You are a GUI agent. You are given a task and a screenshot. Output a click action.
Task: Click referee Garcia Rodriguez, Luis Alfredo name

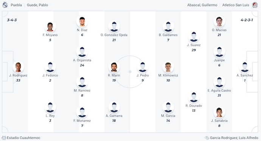click(x=234, y=138)
